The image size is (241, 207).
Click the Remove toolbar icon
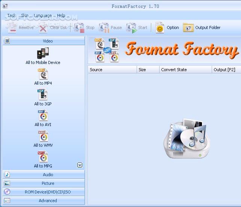point(12,27)
